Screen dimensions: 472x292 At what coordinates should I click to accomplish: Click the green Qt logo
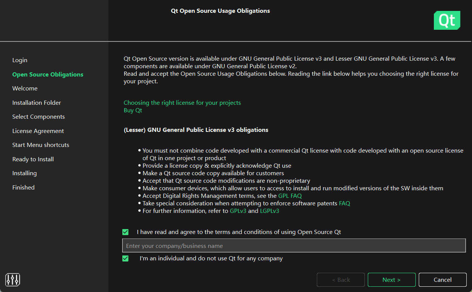click(x=447, y=20)
